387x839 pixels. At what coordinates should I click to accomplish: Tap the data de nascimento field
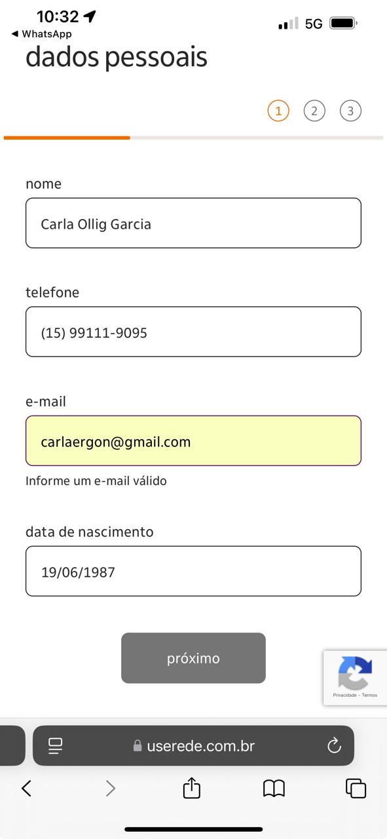click(193, 571)
